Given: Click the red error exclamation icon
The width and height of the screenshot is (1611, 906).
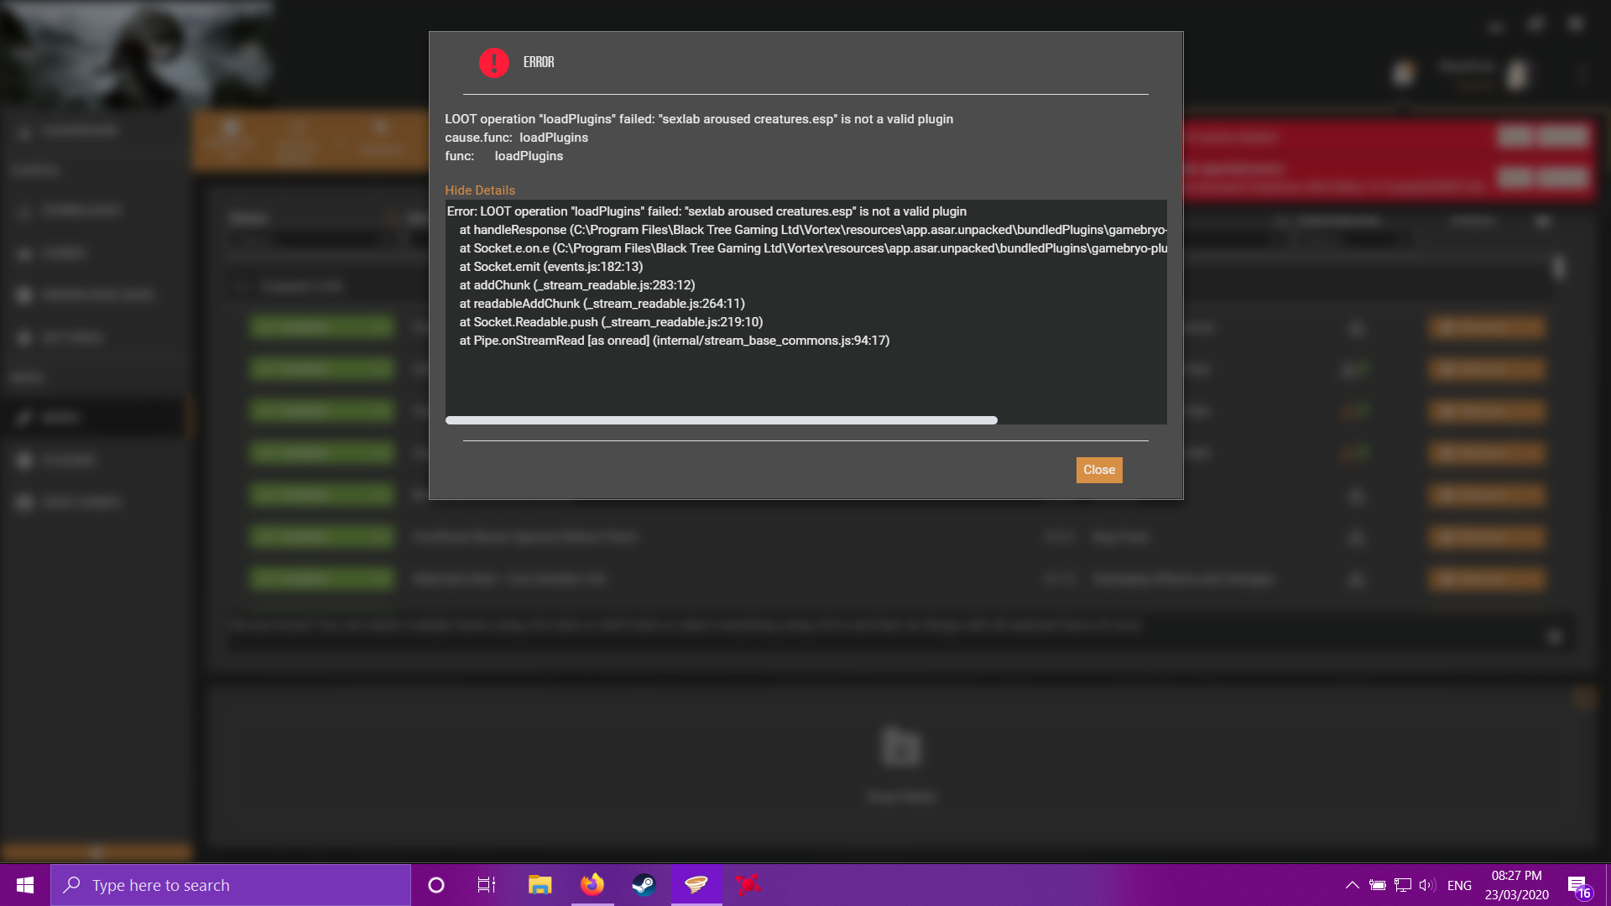Looking at the screenshot, I should pyautogui.click(x=494, y=63).
